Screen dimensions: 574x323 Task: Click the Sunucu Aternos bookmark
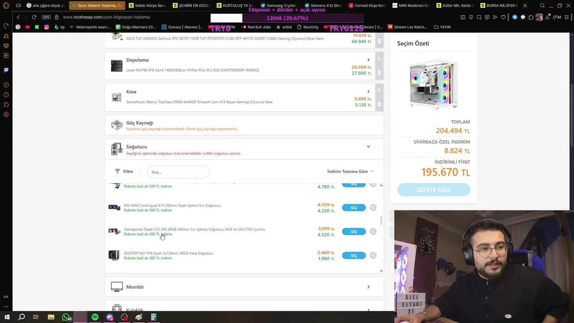pos(182,27)
